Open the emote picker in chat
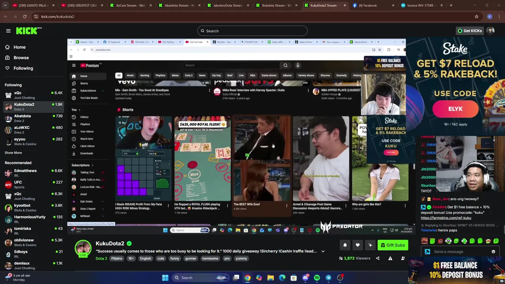Screen dimensions: 505x284 pos(493,252)
